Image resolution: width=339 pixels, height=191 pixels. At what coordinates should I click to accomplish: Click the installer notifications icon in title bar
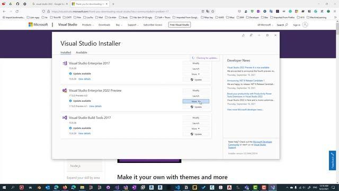[x=243, y=35]
